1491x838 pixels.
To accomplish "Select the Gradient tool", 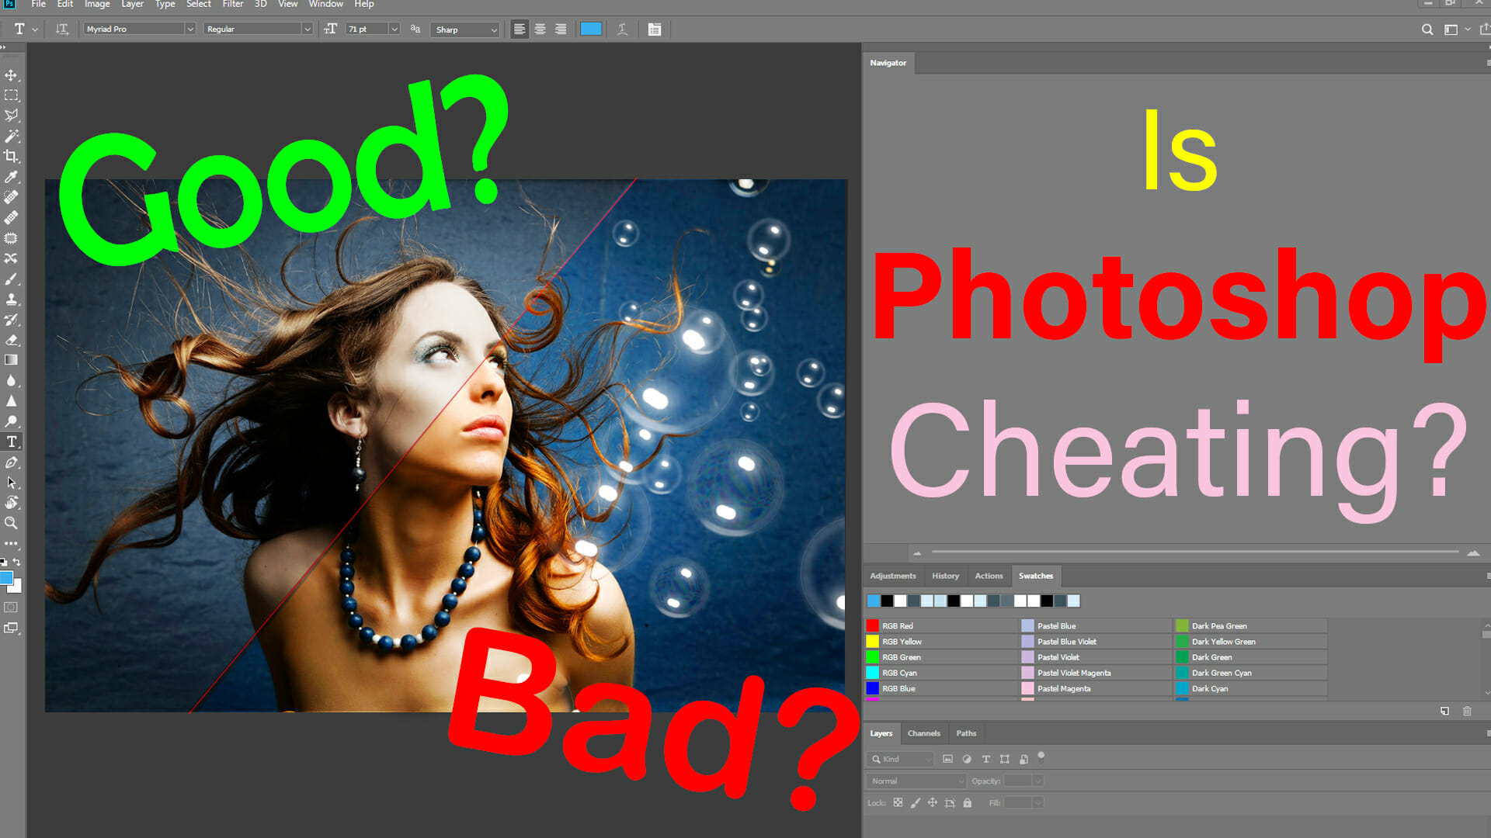I will coord(11,360).
